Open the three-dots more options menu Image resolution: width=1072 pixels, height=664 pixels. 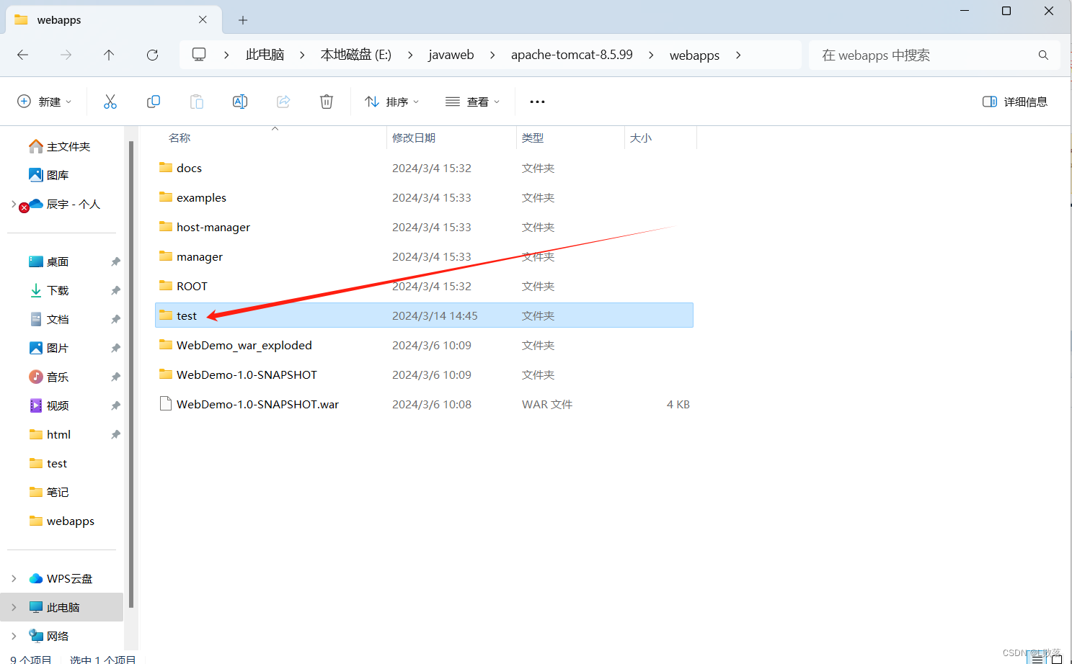click(x=537, y=102)
